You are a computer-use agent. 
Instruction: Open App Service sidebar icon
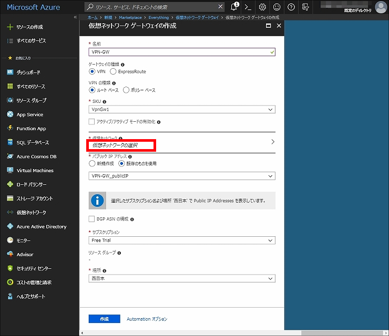point(10,114)
